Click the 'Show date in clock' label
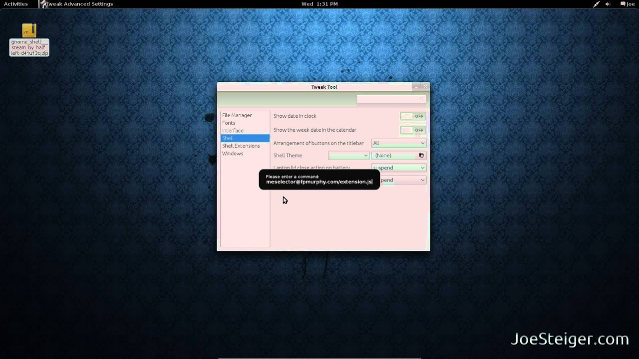Viewport: 639px width, 359px height. click(295, 116)
